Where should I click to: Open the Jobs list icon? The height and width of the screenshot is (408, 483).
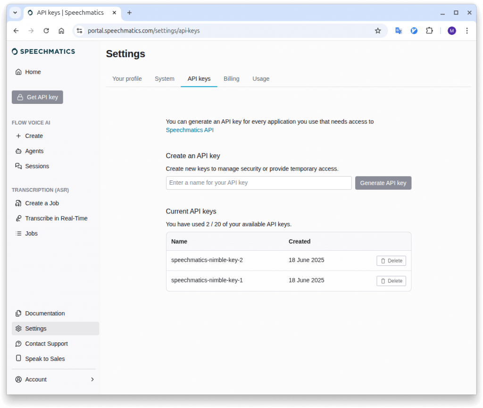click(x=18, y=233)
